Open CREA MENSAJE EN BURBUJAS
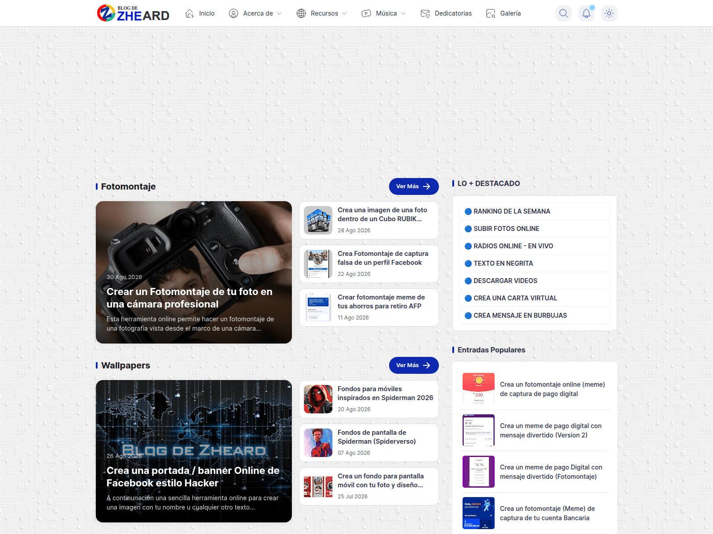713x534 pixels. coord(535,316)
